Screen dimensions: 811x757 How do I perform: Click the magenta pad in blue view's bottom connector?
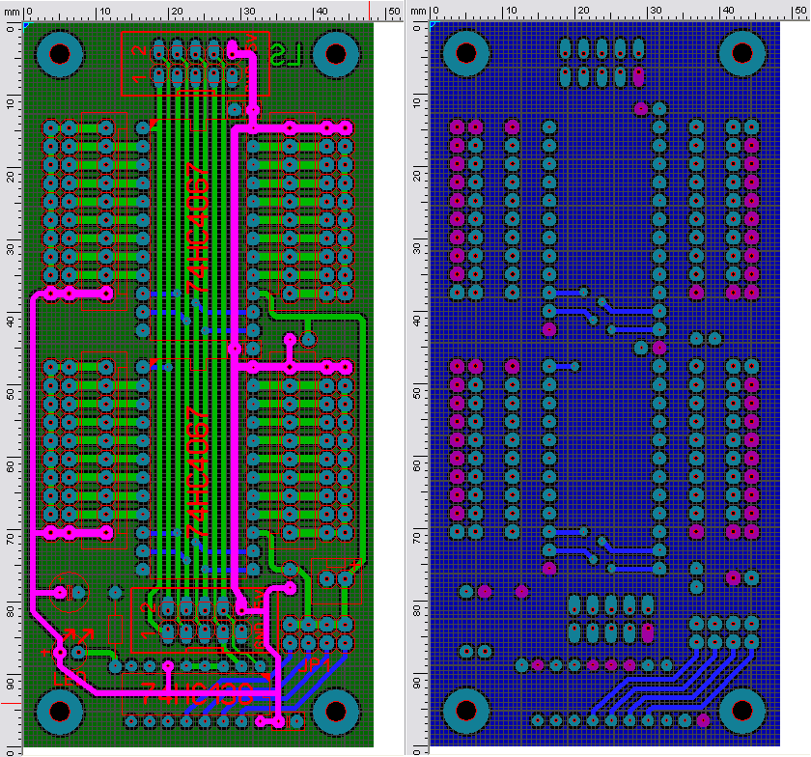click(648, 632)
